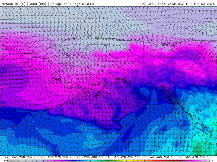Click the 365 value on the color scale
This screenshot has height=162, width=217.
188,157
